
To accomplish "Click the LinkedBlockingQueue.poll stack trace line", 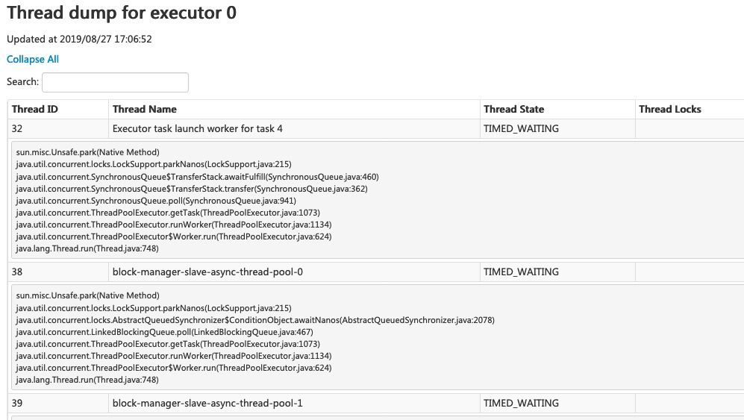I will tap(164, 332).
